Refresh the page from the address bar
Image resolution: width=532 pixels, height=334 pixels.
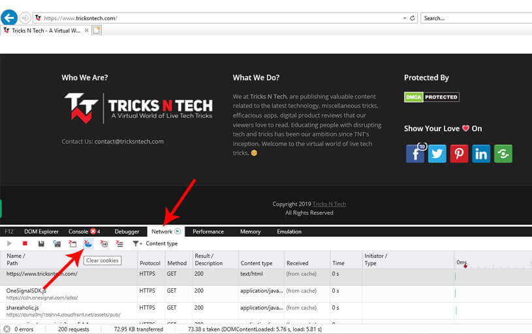(413, 18)
